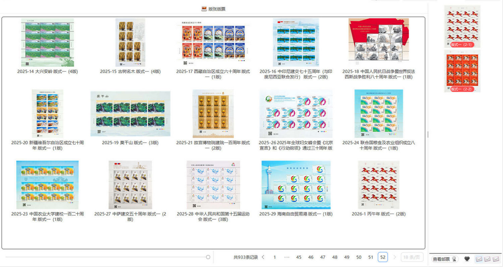
Task: Jump to page 1
Action: tap(275, 257)
